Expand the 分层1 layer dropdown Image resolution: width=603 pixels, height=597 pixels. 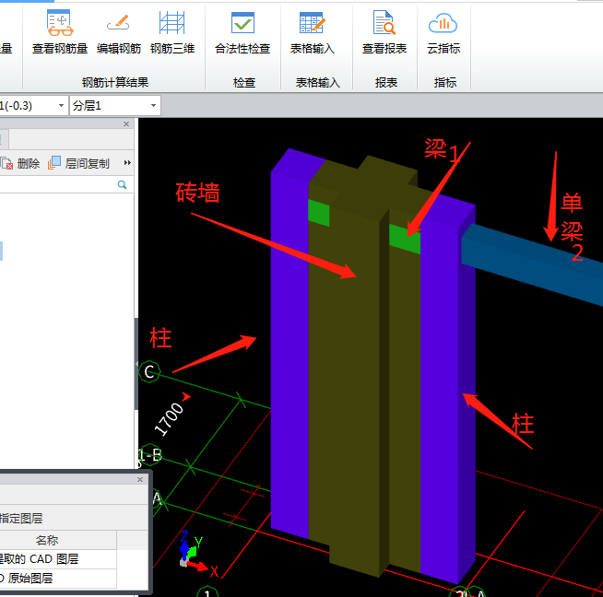tap(151, 105)
